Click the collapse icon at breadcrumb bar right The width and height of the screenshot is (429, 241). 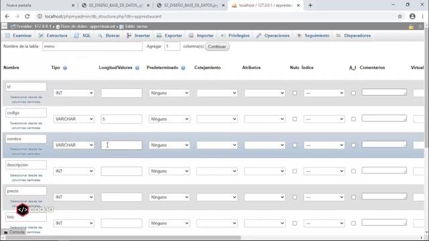(420, 27)
